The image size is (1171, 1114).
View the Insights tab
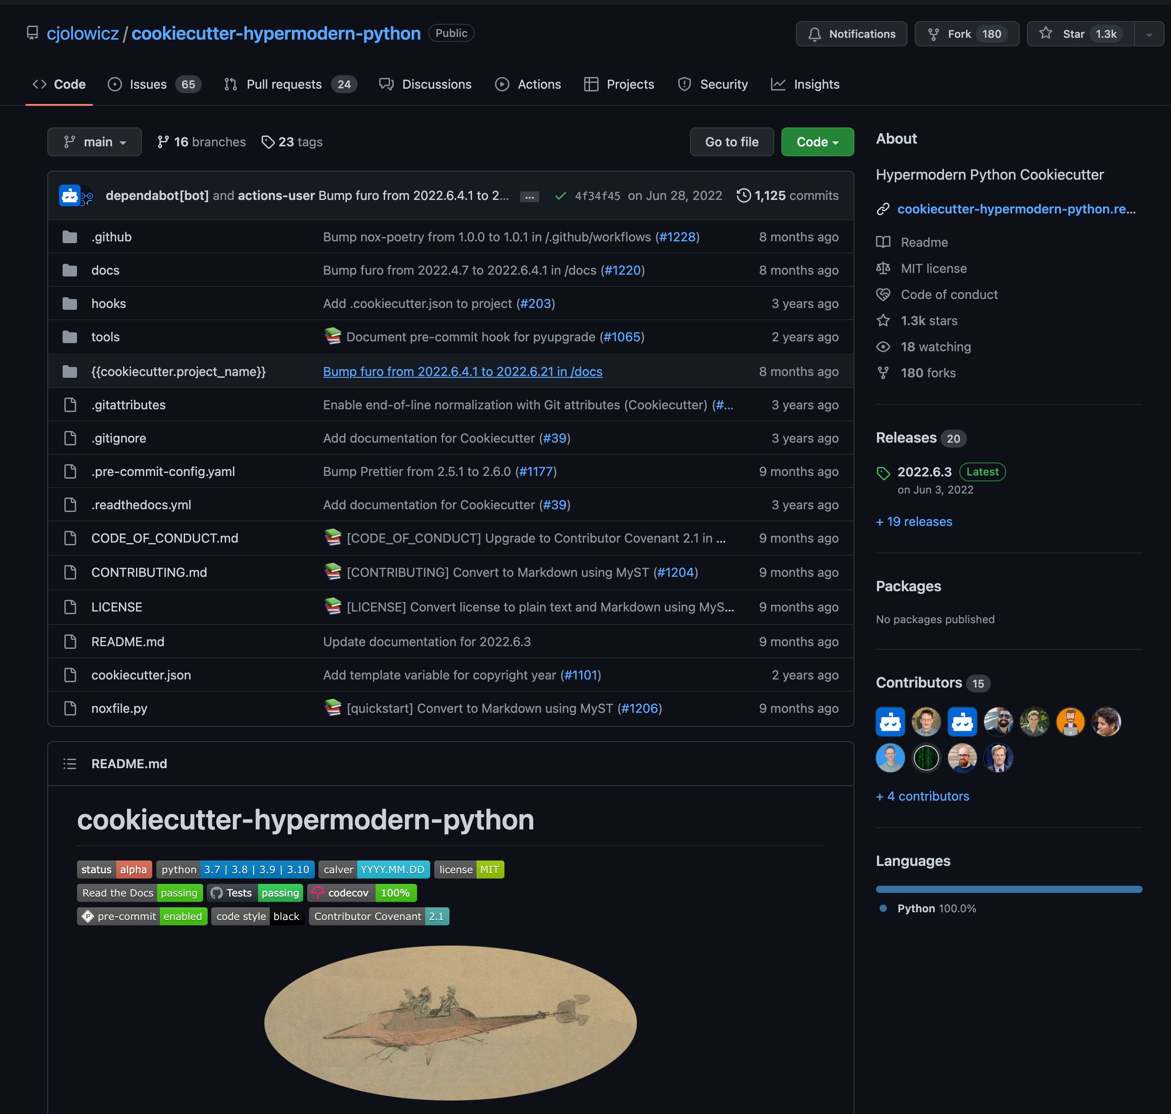point(805,84)
